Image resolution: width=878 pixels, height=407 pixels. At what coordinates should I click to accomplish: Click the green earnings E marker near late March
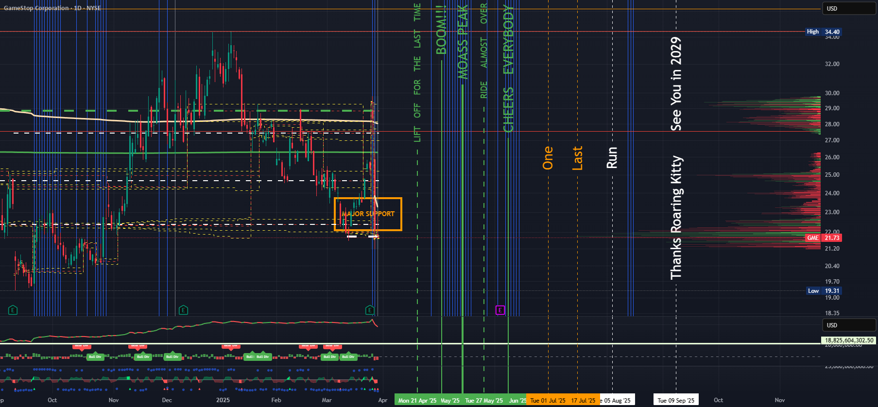[x=370, y=310]
